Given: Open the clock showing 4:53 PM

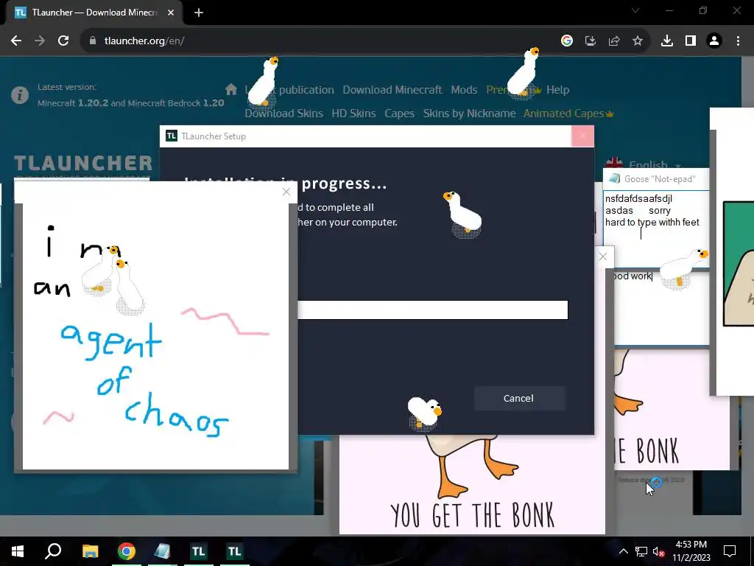Looking at the screenshot, I should pyautogui.click(x=691, y=551).
